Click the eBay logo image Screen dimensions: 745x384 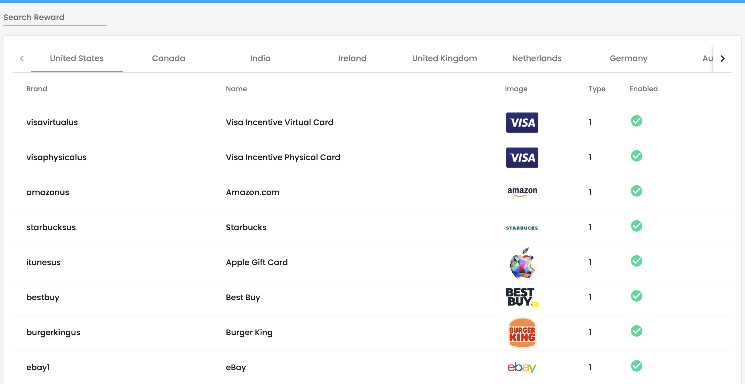coord(522,367)
